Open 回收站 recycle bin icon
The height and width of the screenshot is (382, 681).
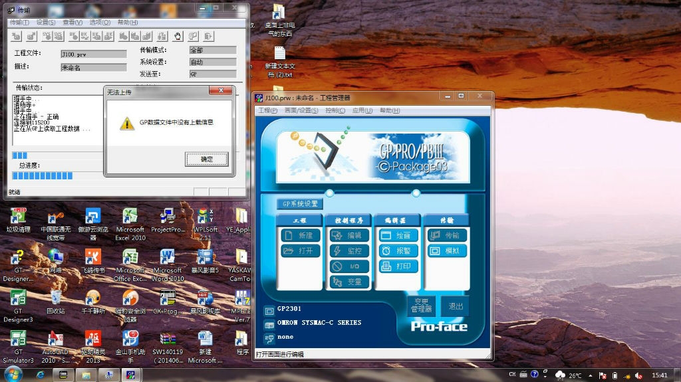coord(56,302)
